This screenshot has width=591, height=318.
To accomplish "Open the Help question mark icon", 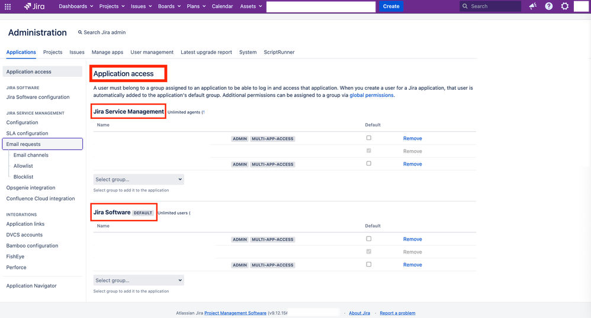I will pyautogui.click(x=549, y=7).
